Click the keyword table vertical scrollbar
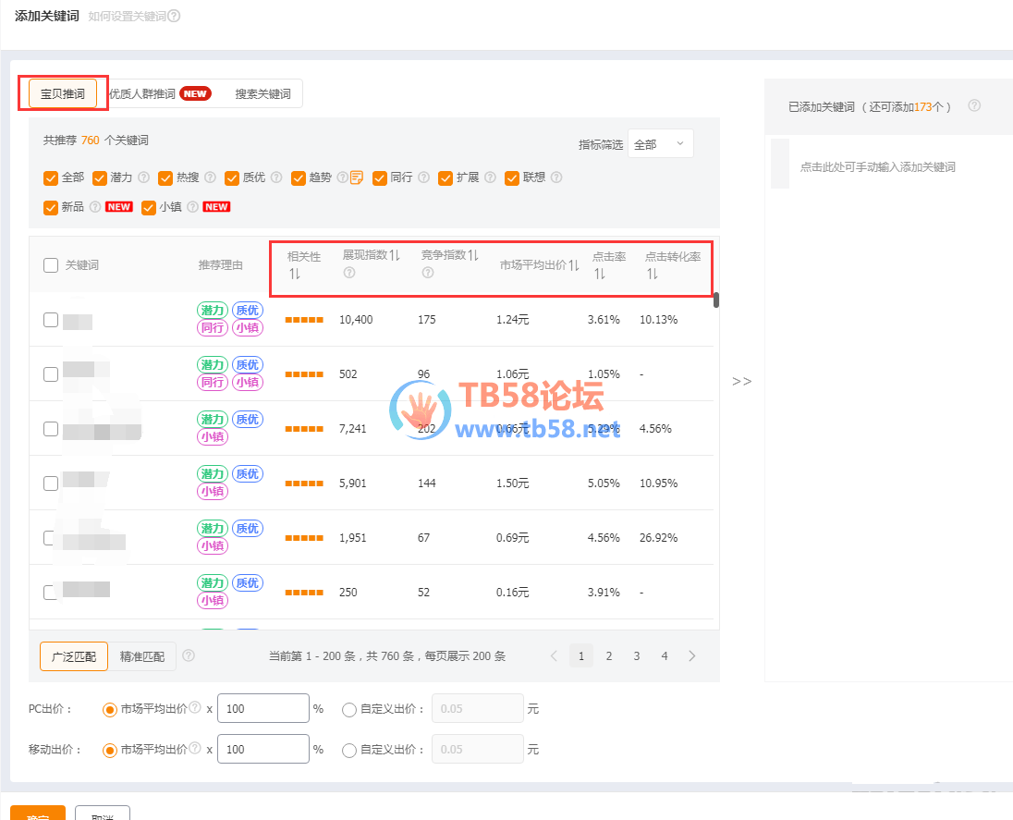 point(715,299)
